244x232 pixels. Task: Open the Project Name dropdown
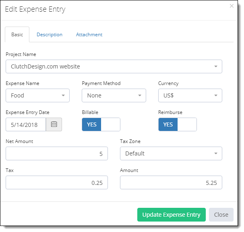114,66
